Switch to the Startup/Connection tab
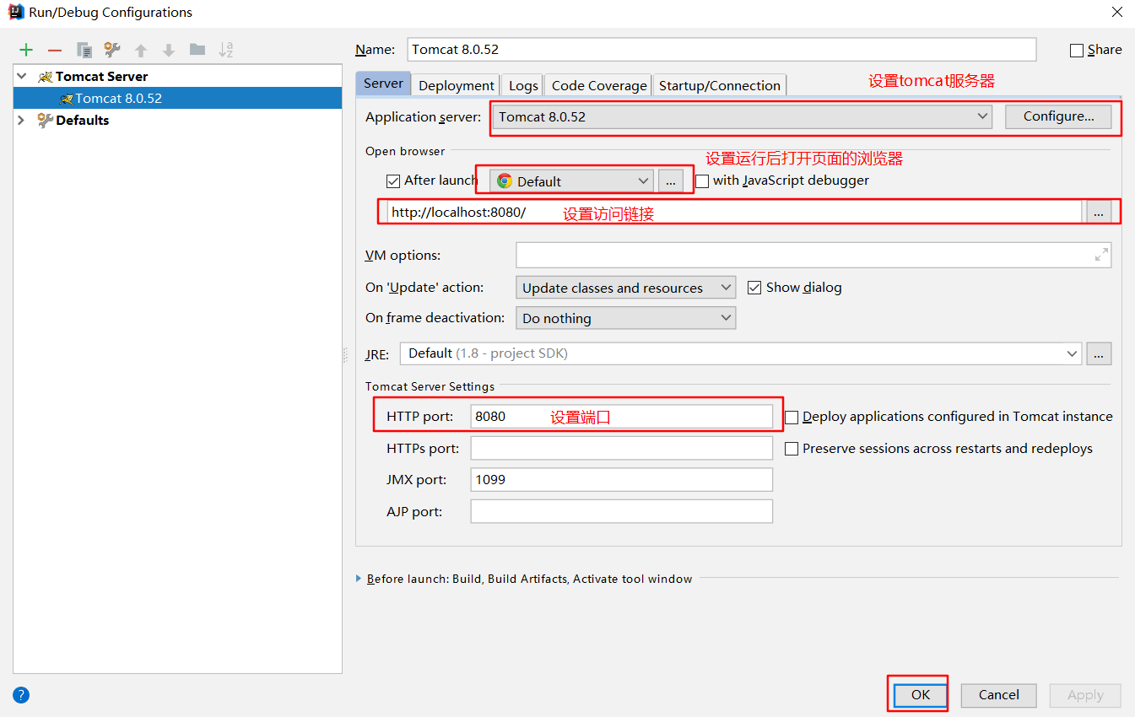The width and height of the screenshot is (1135, 717). (720, 85)
